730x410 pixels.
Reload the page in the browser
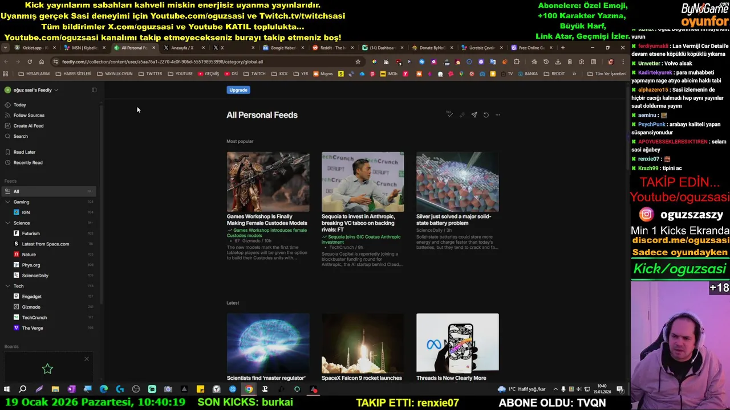(x=30, y=61)
